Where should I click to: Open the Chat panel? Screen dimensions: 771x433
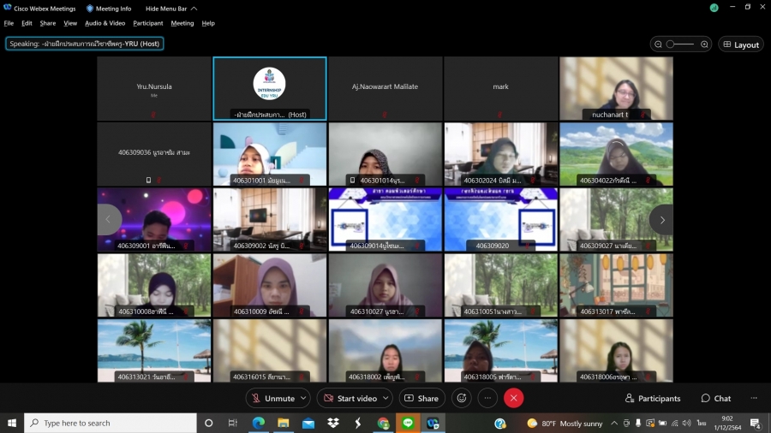716,398
